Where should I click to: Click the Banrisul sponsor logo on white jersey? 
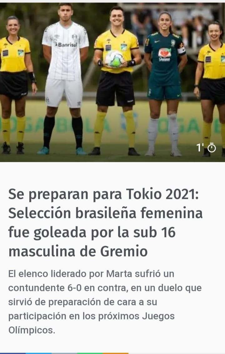point(66,44)
